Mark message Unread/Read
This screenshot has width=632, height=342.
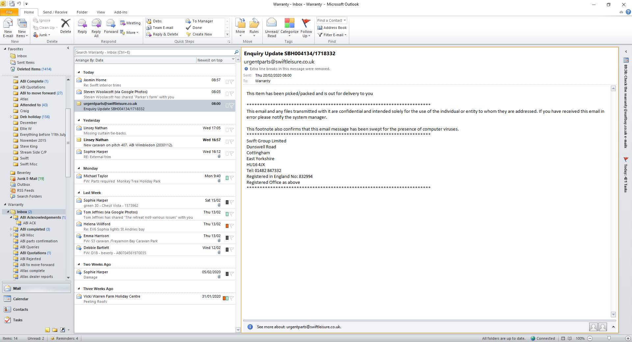pyautogui.click(x=272, y=28)
